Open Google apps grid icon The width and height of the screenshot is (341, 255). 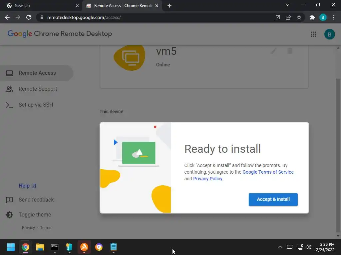[314, 34]
